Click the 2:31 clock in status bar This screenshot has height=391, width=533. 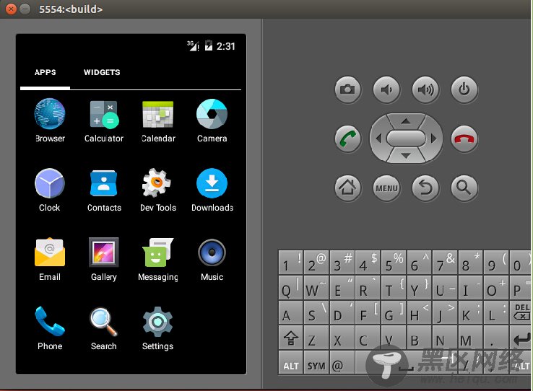226,46
